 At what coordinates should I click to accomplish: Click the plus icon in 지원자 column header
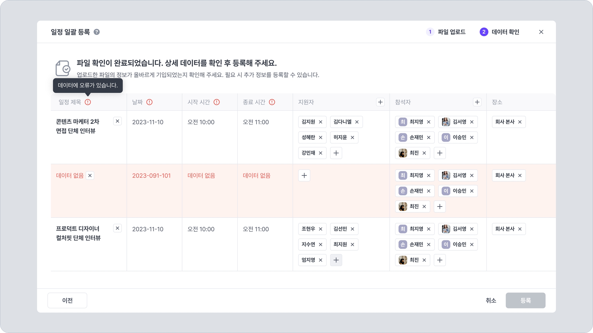click(x=380, y=102)
